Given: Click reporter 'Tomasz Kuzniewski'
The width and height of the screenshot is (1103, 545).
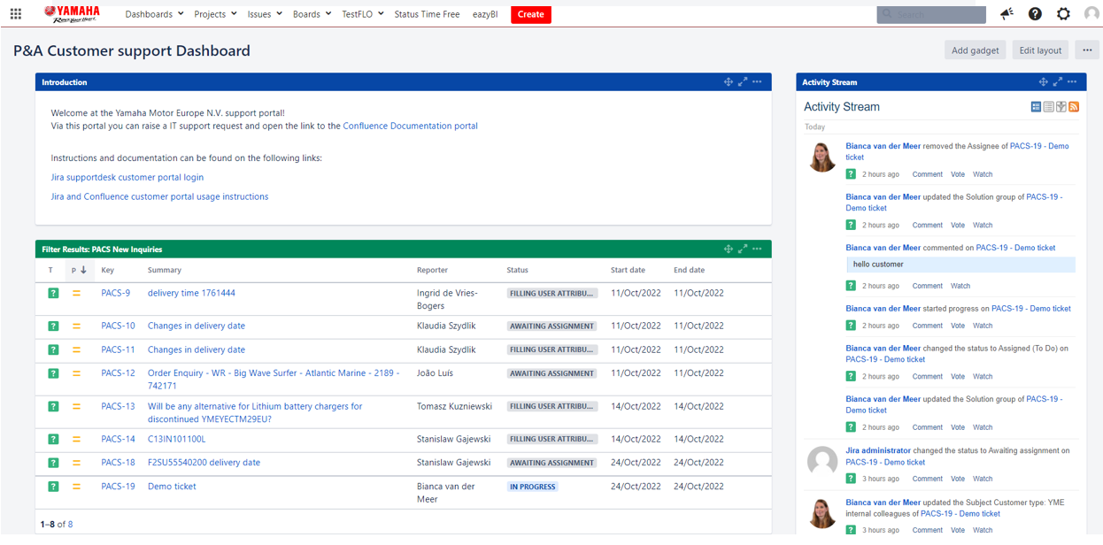Looking at the screenshot, I should pos(454,407).
